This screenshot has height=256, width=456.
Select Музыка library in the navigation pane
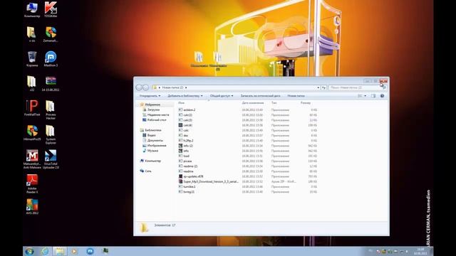point(150,151)
